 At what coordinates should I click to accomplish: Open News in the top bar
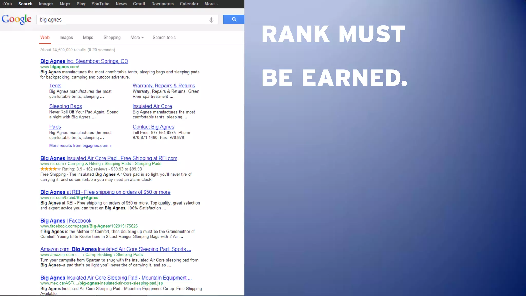pos(121,4)
